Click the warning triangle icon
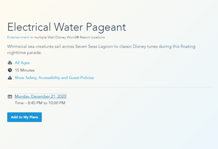 (9, 78)
